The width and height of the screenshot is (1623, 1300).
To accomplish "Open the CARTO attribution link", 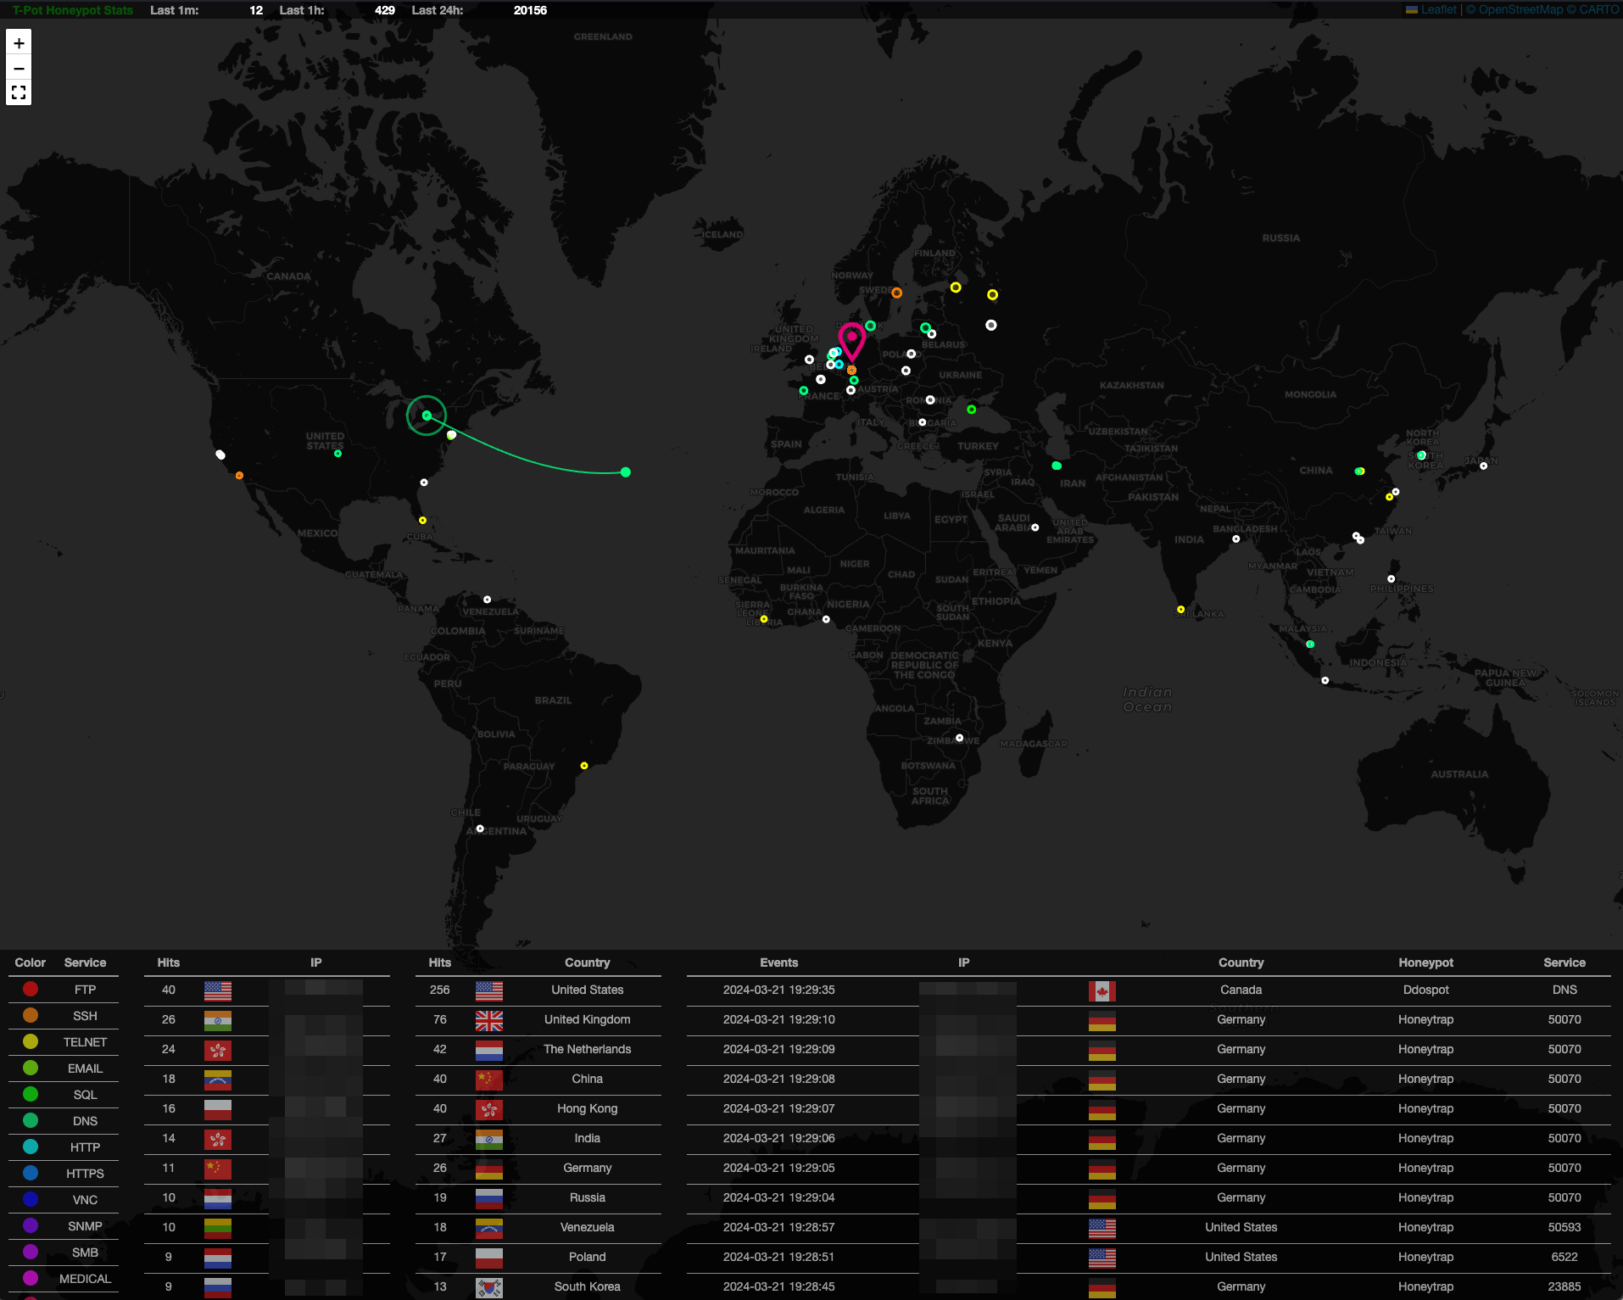I will (x=1598, y=9).
